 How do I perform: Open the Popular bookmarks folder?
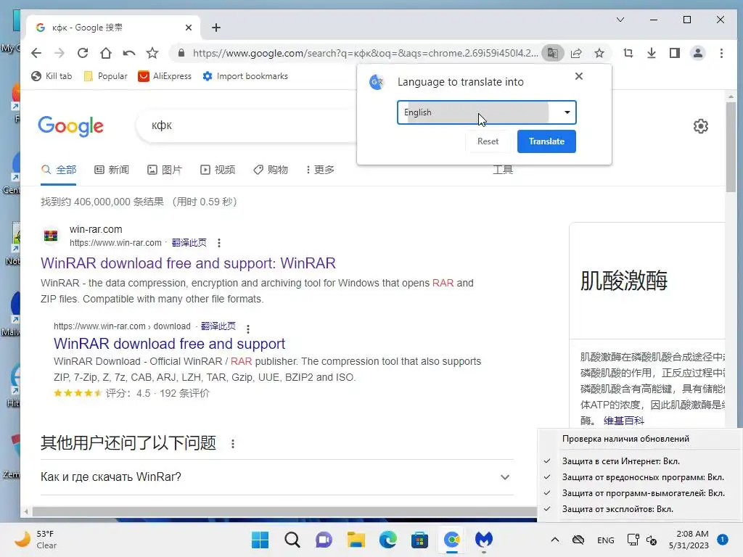click(106, 76)
